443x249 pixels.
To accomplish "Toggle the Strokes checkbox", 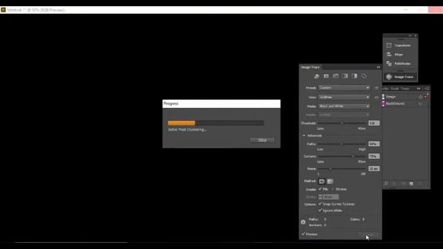I will tap(333, 189).
